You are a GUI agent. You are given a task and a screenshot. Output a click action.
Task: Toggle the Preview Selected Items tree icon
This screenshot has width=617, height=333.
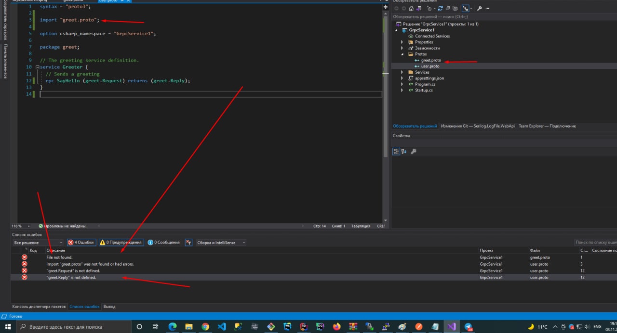[x=466, y=8]
